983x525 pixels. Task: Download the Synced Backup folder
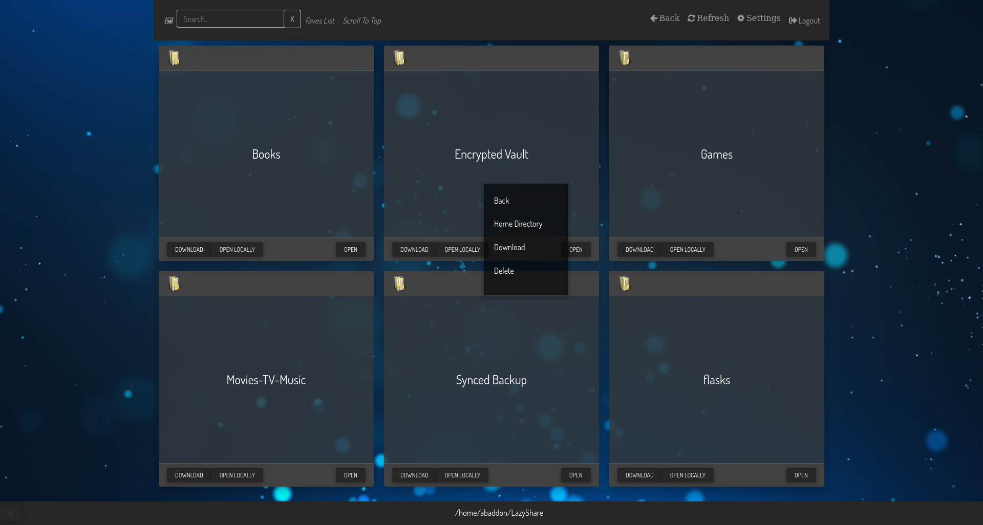(x=414, y=475)
